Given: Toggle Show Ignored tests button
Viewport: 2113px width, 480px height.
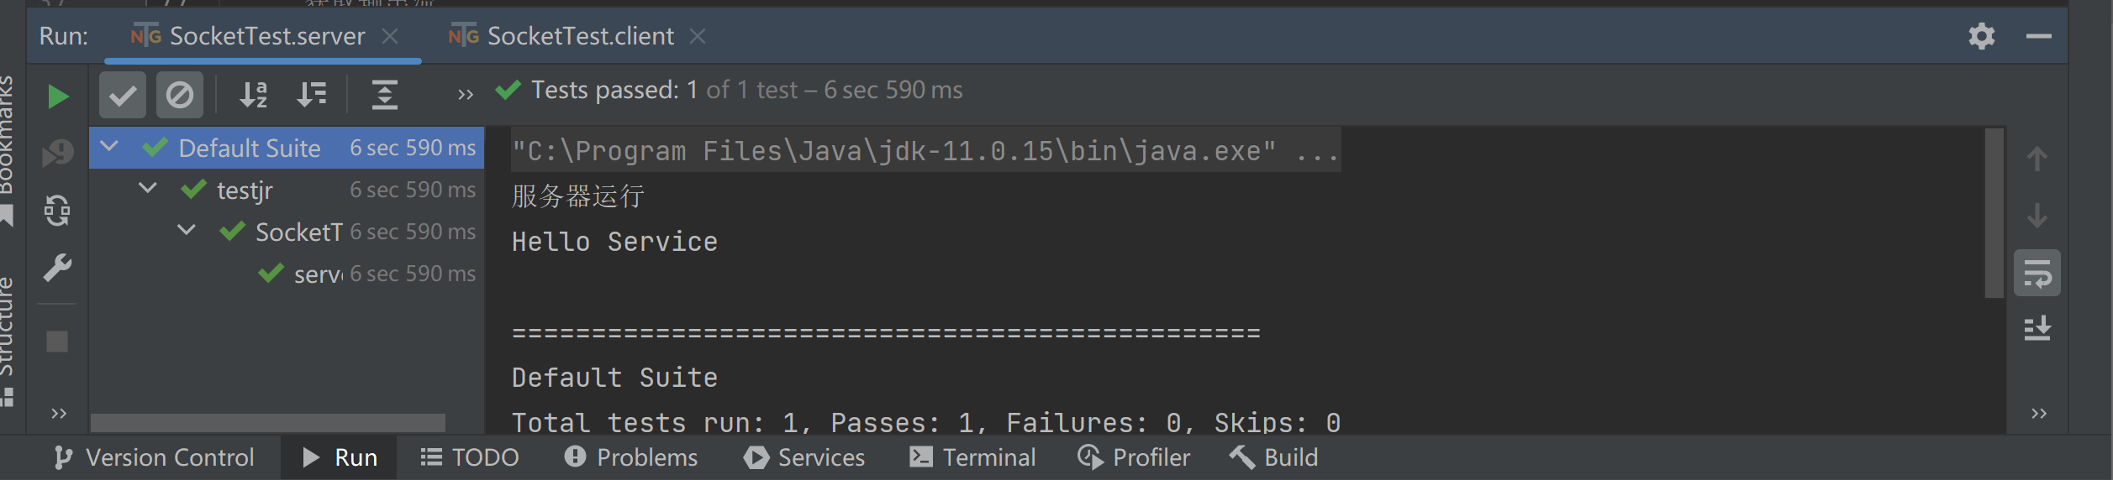Looking at the screenshot, I should 180,95.
